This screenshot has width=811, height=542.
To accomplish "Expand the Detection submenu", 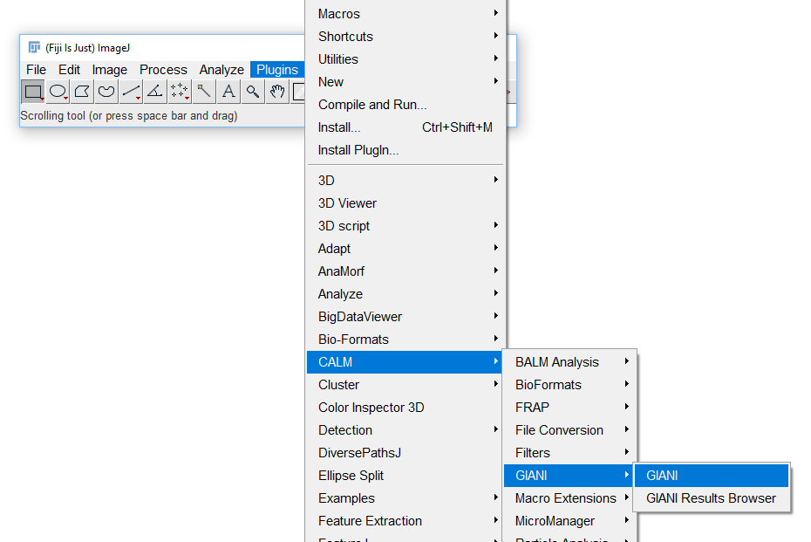I will (405, 430).
